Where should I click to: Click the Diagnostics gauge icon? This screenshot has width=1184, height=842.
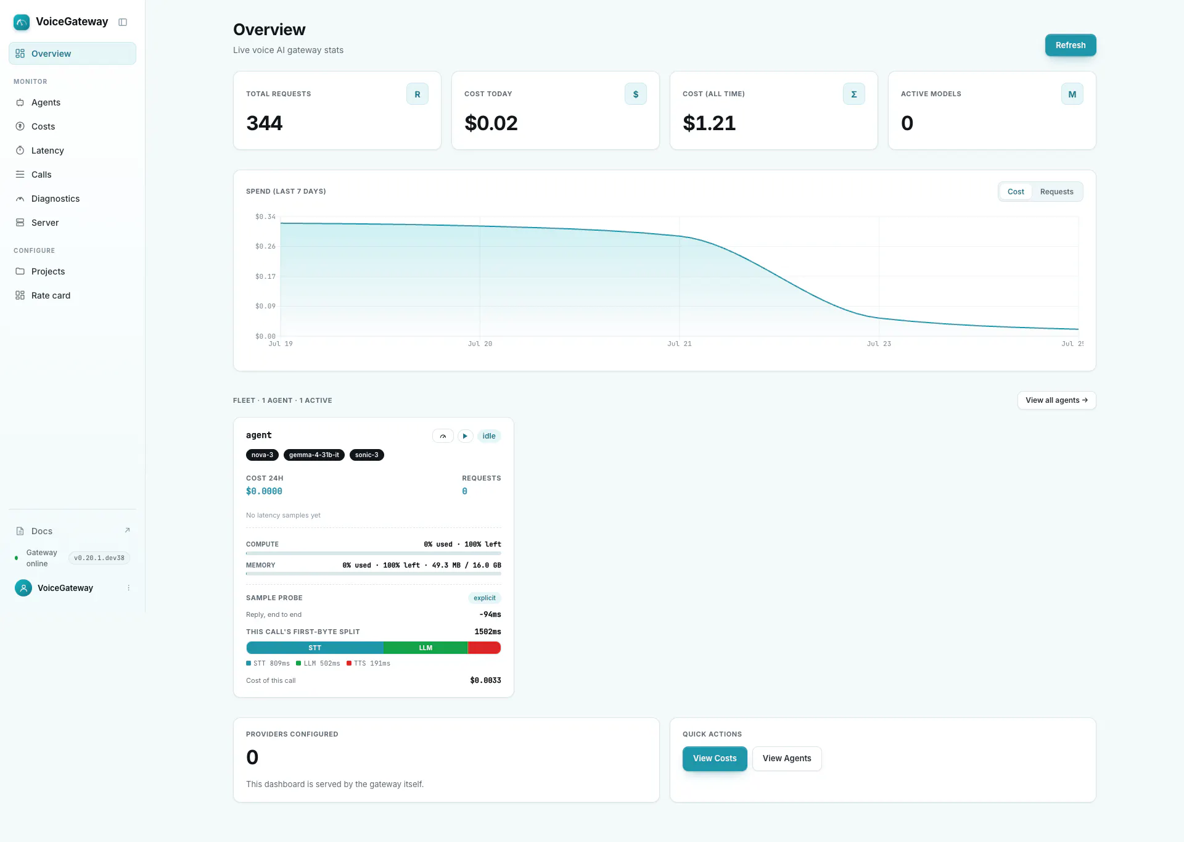(x=20, y=199)
